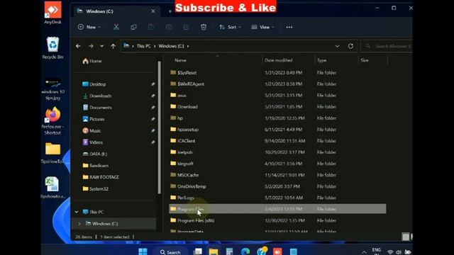The image size is (454, 255).
Task: Open the View dropdown menu
Action: (262, 27)
